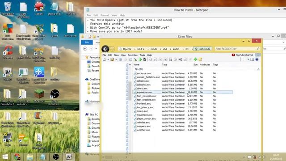
Task: Open the Notepad Format menu
Action: point(105,15)
